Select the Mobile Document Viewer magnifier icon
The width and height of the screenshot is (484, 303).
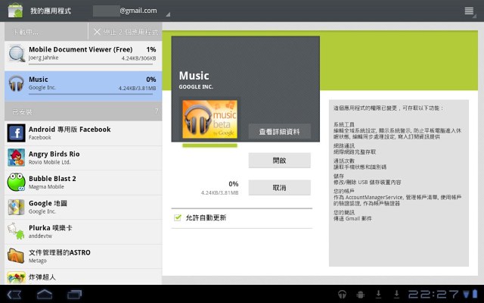pos(16,54)
